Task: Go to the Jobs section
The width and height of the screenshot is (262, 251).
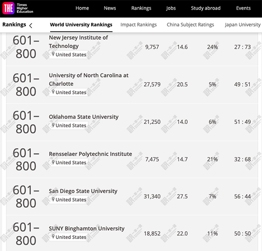Action: [x=171, y=8]
